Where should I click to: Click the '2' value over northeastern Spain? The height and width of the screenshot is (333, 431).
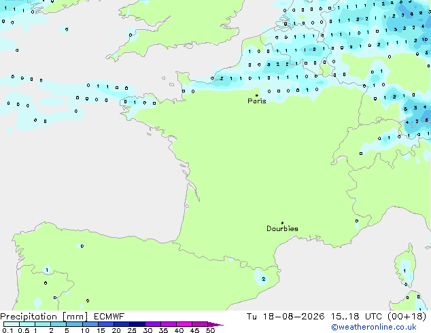pos(264,279)
